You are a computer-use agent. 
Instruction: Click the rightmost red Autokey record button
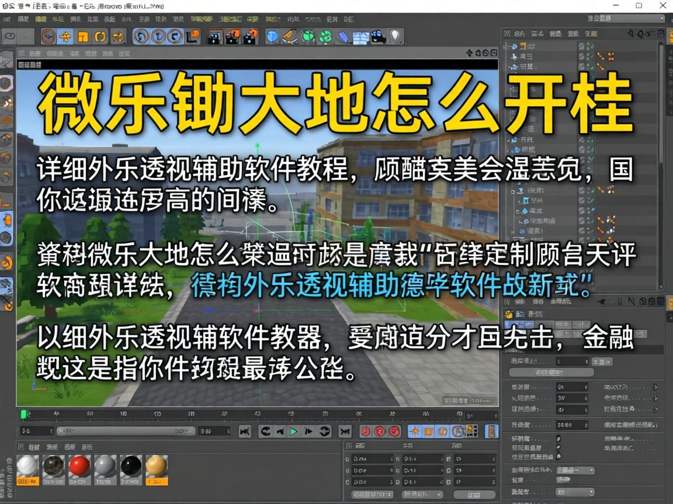[394, 431]
